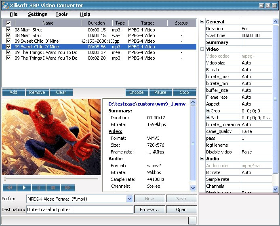Viewport: 280px width, 226px height.
Task: Click the preview seek slider handle
Action: 5,179
